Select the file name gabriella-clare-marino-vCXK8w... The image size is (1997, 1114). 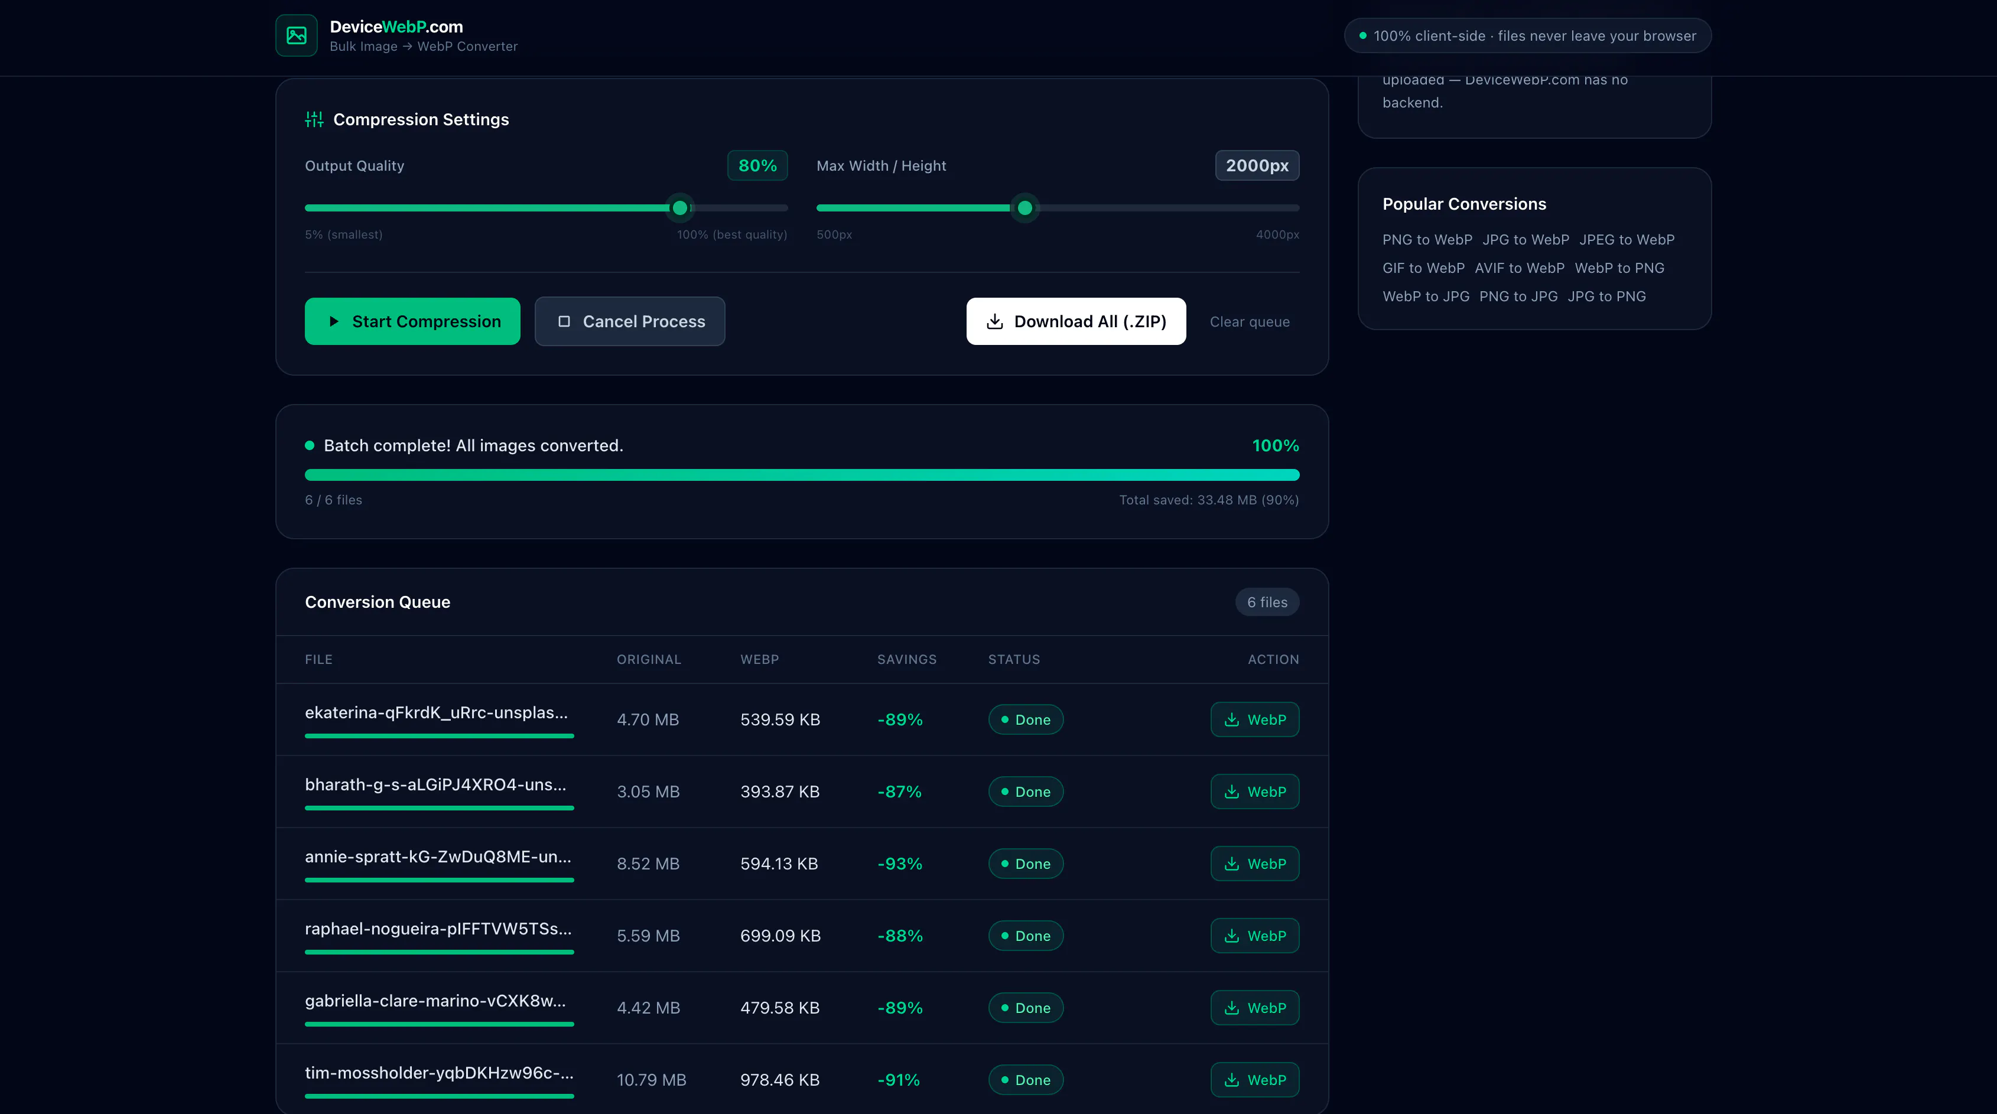pyautogui.click(x=435, y=1001)
